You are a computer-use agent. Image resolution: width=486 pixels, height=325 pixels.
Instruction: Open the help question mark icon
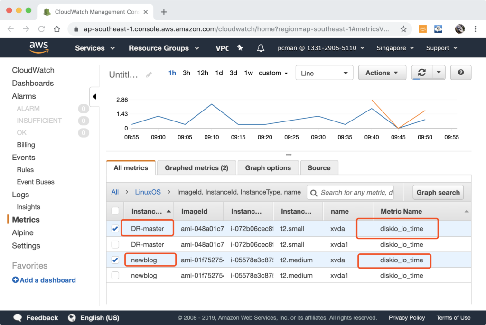coord(460,73)
